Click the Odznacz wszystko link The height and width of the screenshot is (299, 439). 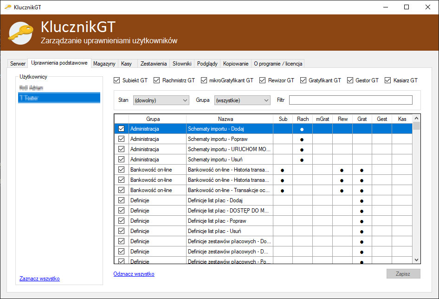point(134,274)
